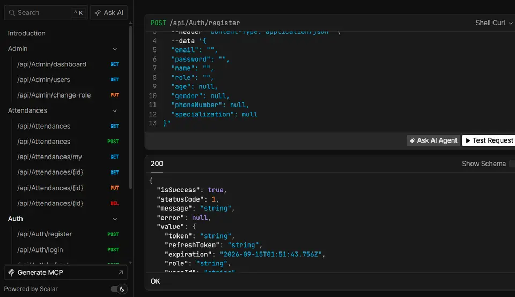Click the "specialization": null line
The image size is (515, 297).
click(214, 114)
